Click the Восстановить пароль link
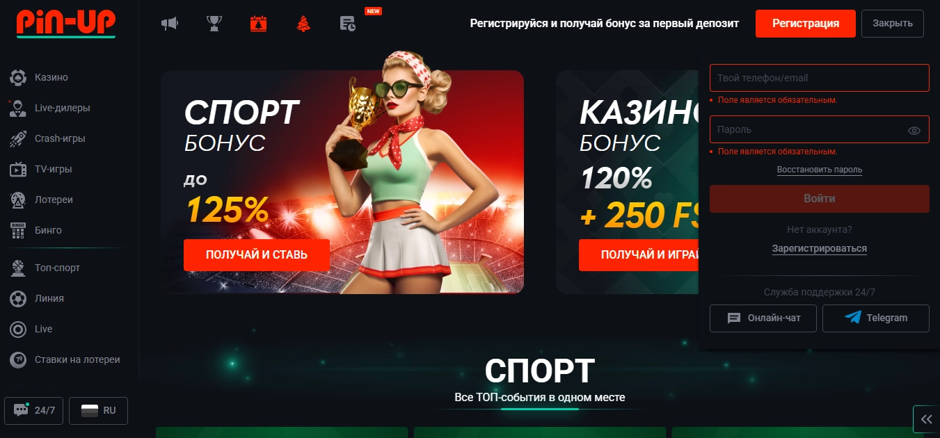This screenshot has width=940, height=438. pyautogui.click(x=820, y=170)
